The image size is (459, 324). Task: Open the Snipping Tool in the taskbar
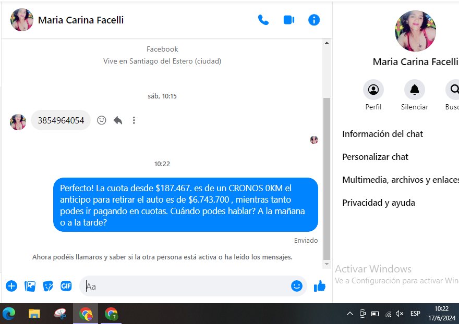pos(61,314)
